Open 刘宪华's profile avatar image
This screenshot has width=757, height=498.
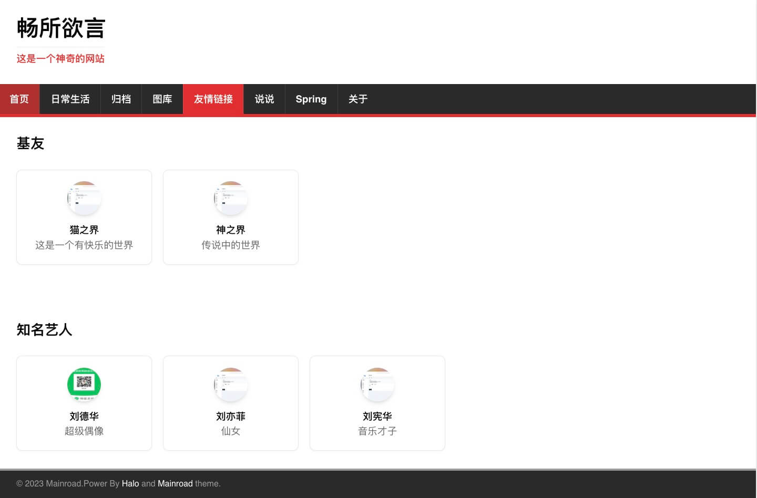tap(377, 385)
